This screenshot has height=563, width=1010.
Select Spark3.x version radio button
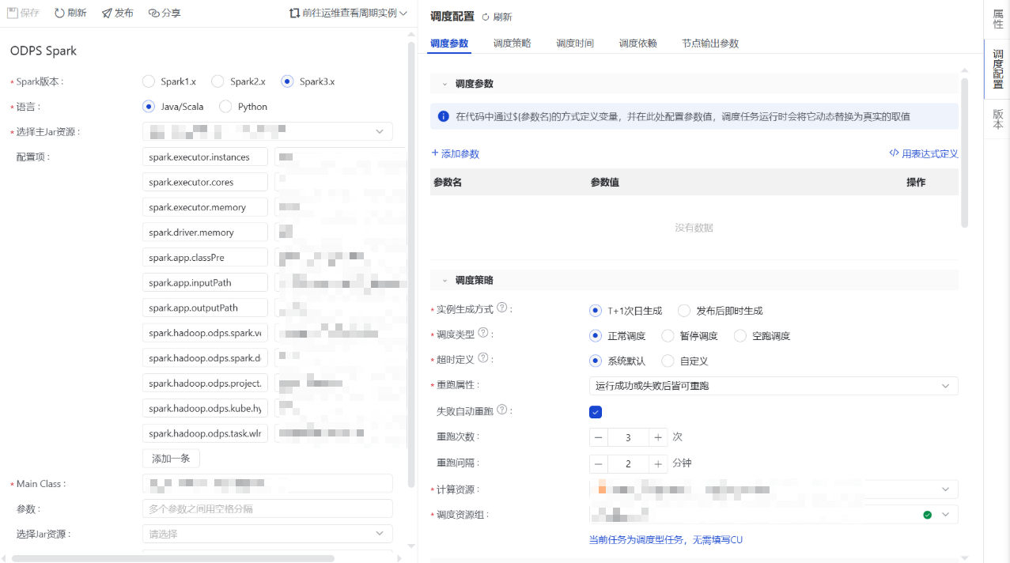pyautogui.click(x=287, y=81)
